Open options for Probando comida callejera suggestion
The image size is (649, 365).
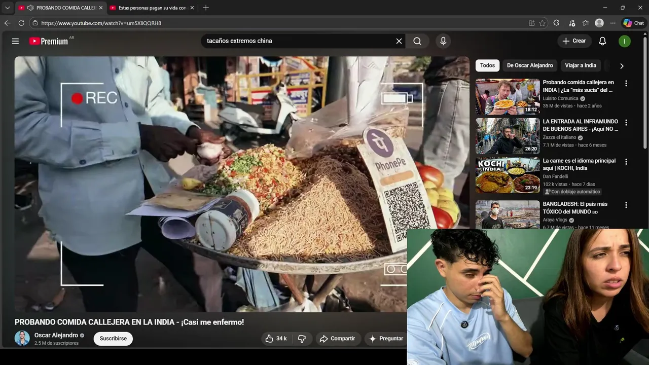626,83
